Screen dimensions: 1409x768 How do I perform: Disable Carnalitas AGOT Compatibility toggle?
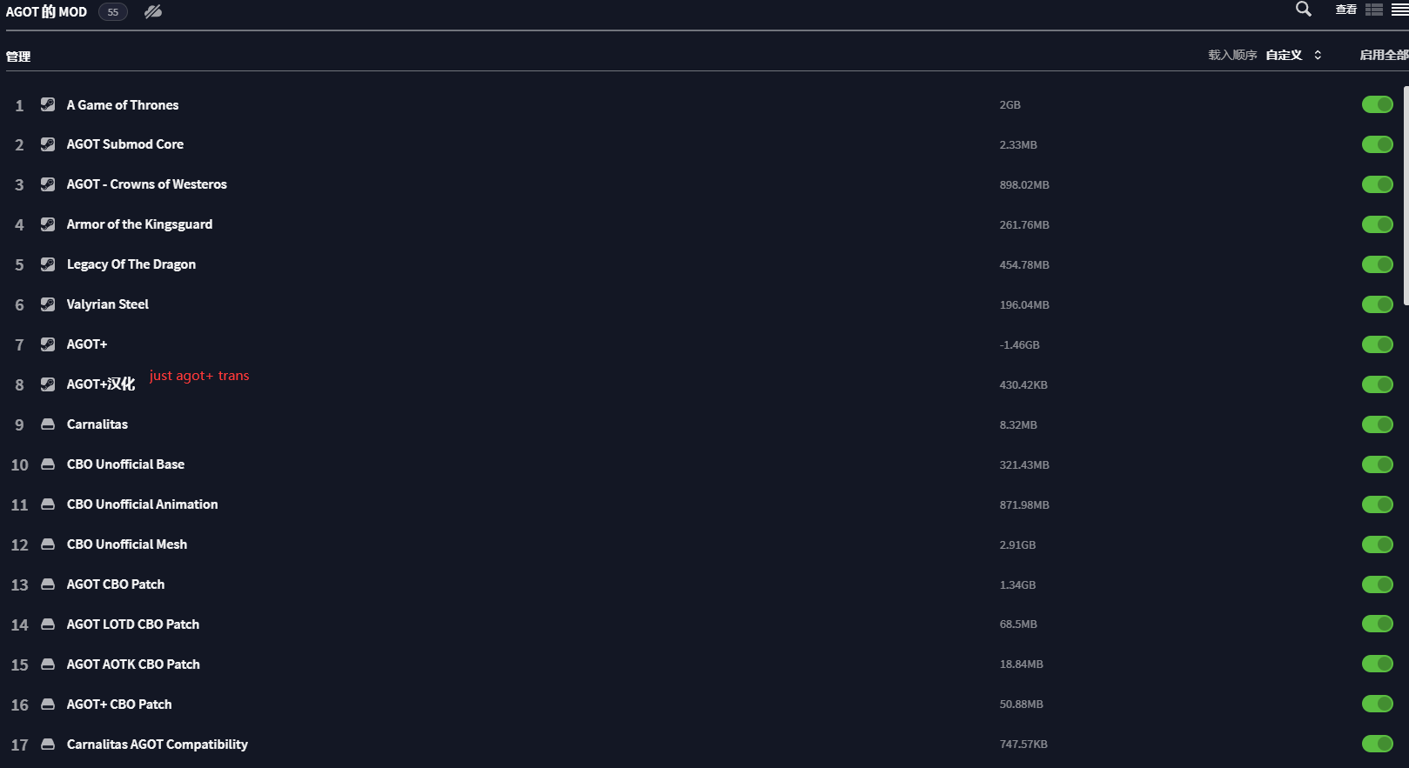[1378, 744]
